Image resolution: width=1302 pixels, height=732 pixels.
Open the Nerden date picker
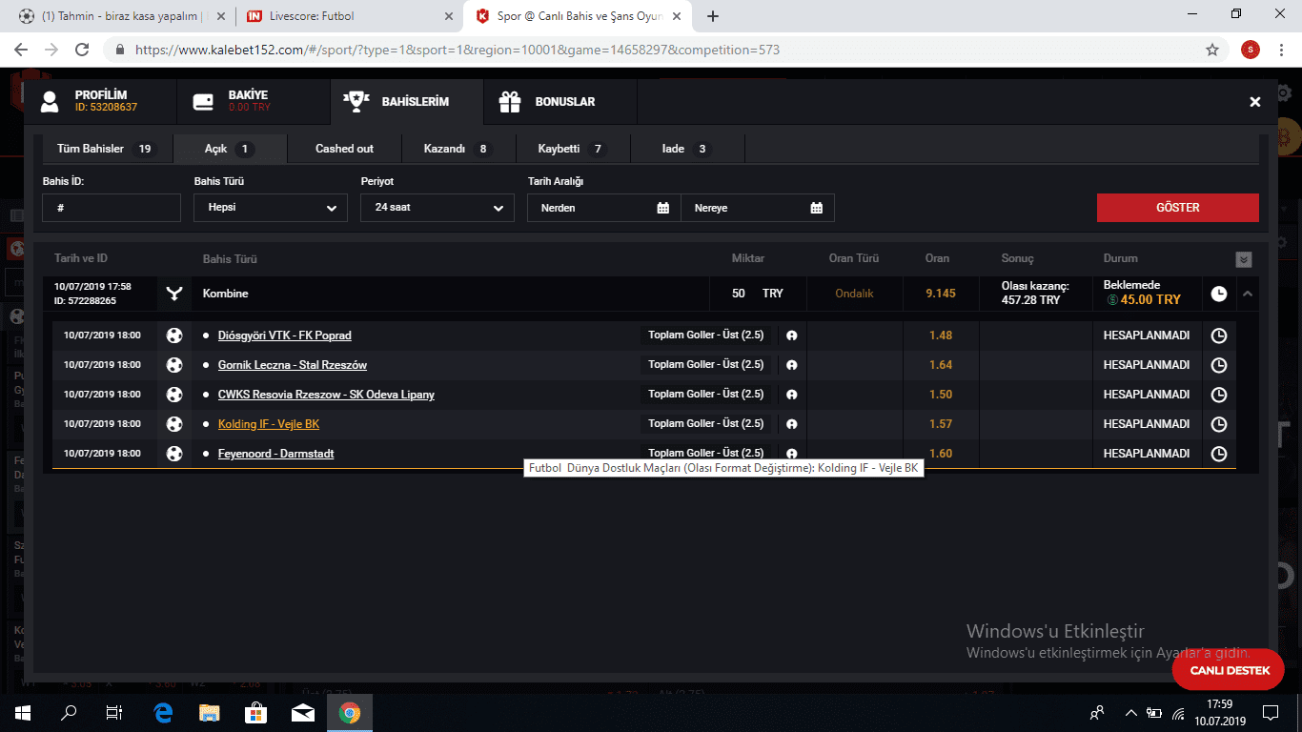604,208
